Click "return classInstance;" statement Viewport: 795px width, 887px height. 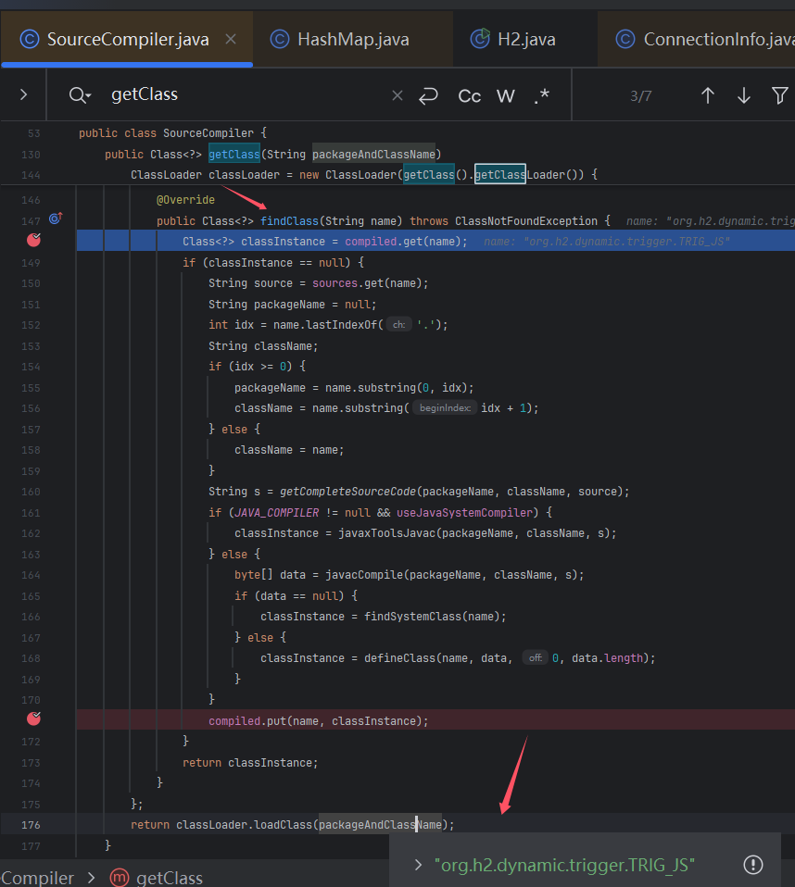(x=250, y=763)
